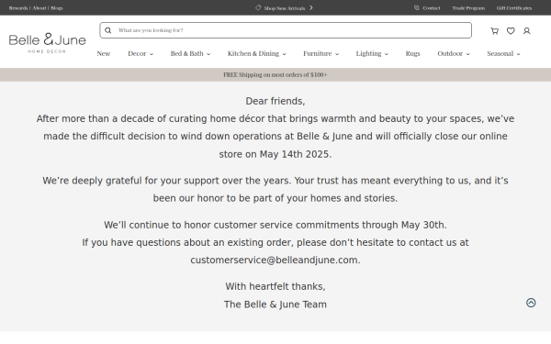The image size is (551, 344).
Task: Open the user account icon
Action: coord(526,31)
